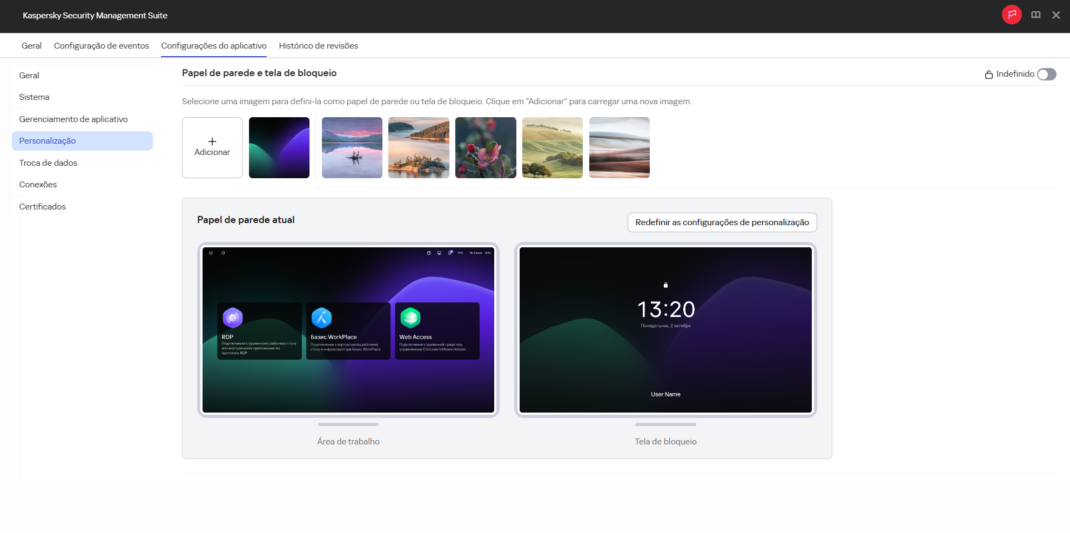
Task: Open the Conexões settings section
Action: click(38, 184)
